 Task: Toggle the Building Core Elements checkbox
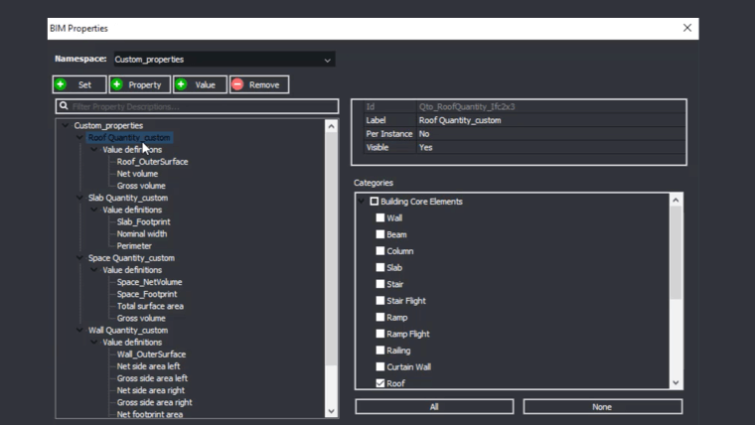point(375,202)
